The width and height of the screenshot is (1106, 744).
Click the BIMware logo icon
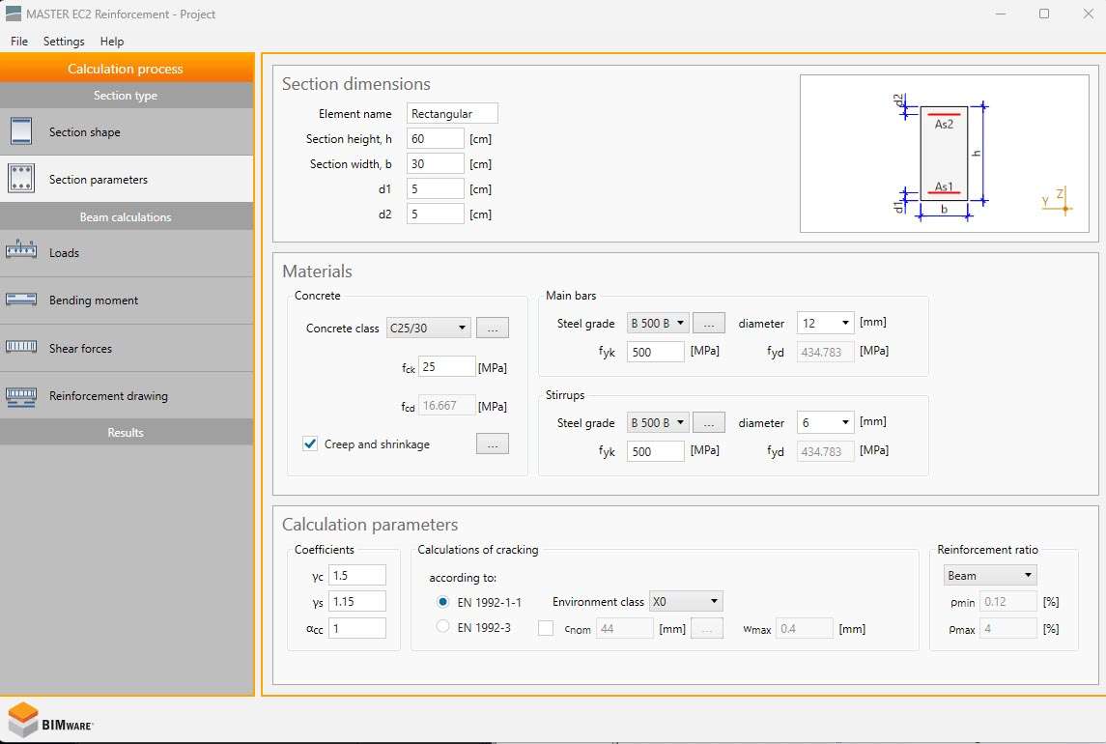click(x=23, y=720)
